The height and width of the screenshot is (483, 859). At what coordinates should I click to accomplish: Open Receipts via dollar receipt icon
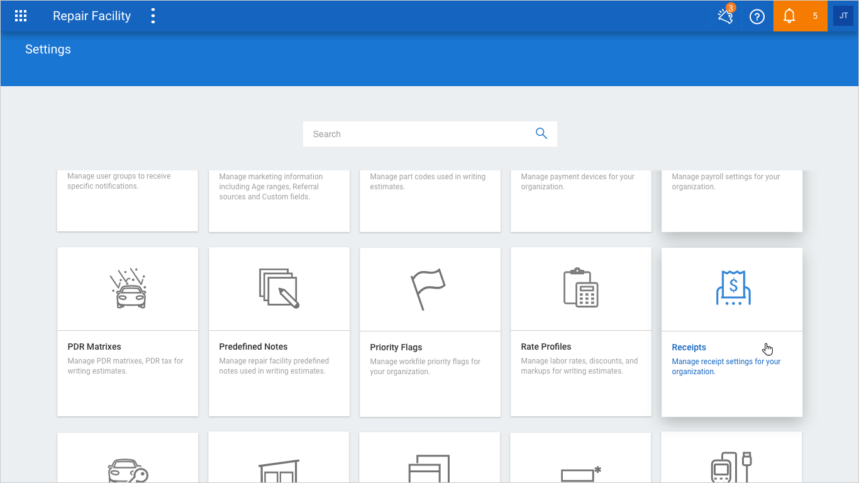(x=733, y=289)
